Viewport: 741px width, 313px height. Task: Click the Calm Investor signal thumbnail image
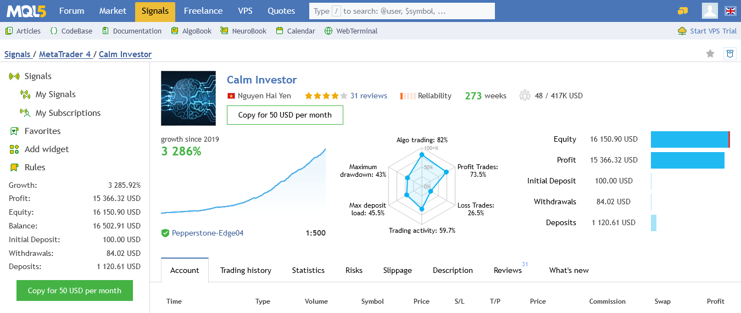(188, 98)
